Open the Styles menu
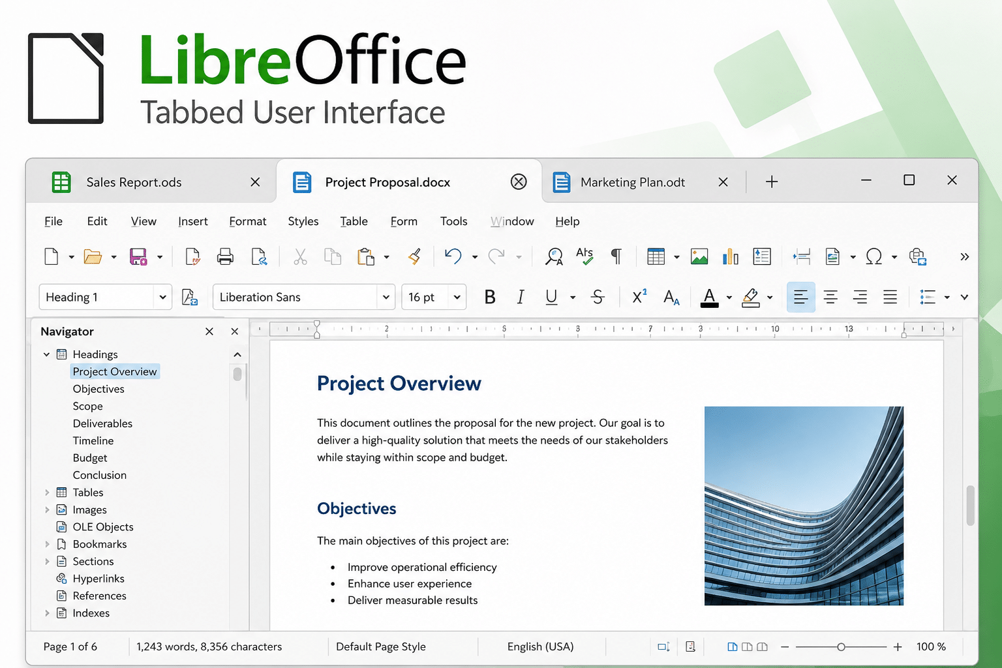This screenshot has width=1002, height=668. (303, 221)
